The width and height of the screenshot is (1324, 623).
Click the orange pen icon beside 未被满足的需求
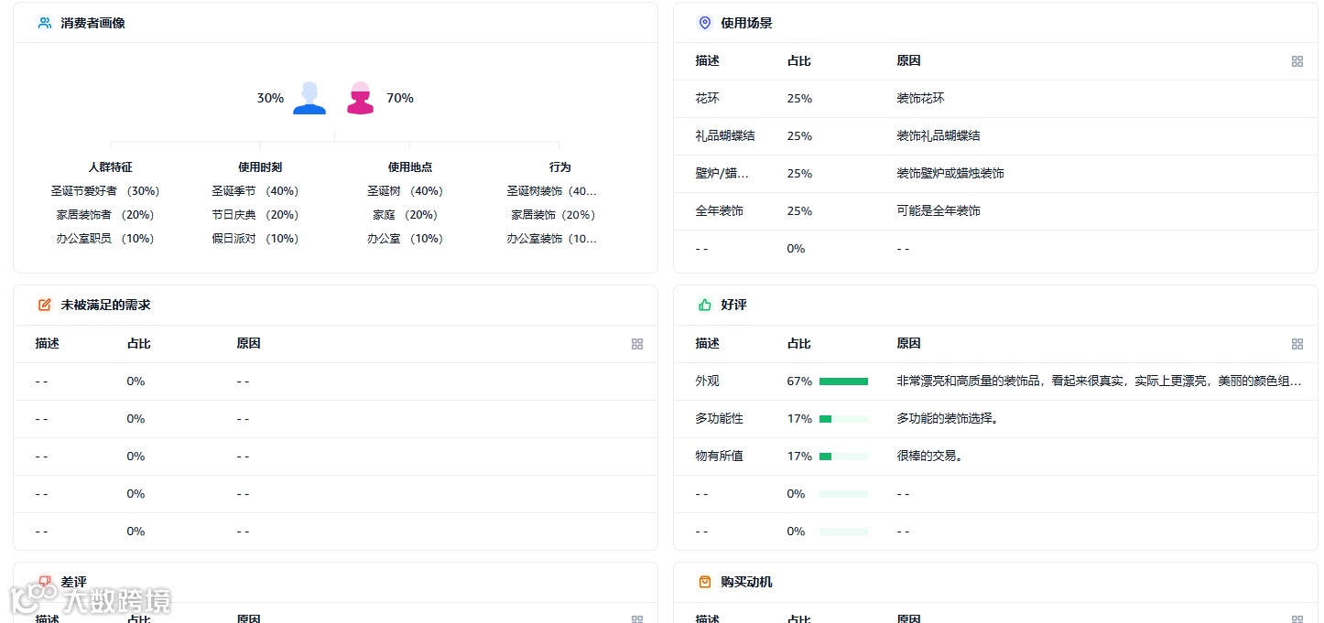click(44, 305)
